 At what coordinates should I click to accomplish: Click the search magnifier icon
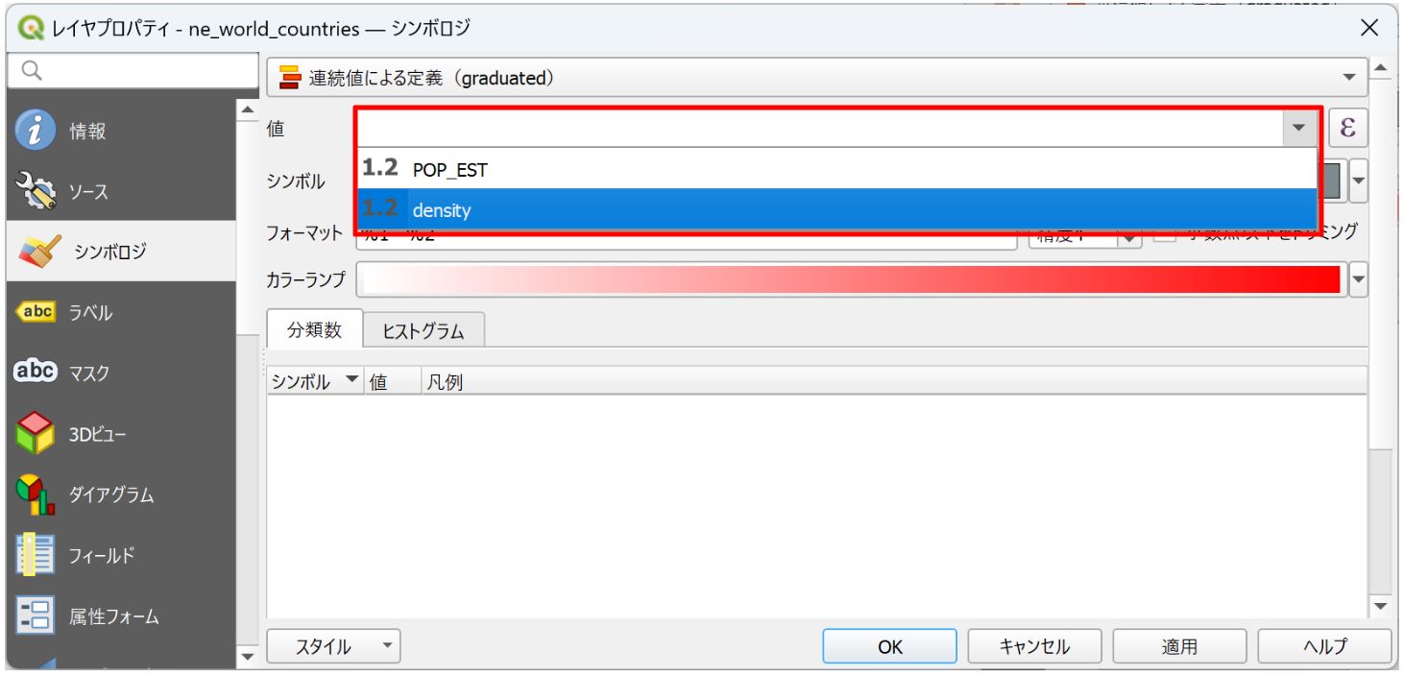pos(31,70)
